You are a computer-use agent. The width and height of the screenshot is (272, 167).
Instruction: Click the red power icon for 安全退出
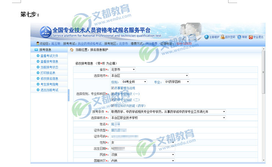point(251,37)
